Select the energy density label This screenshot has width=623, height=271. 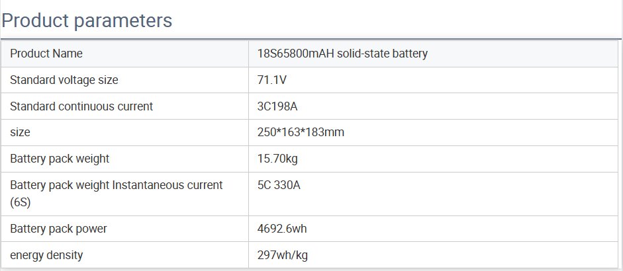coord(46,254)
